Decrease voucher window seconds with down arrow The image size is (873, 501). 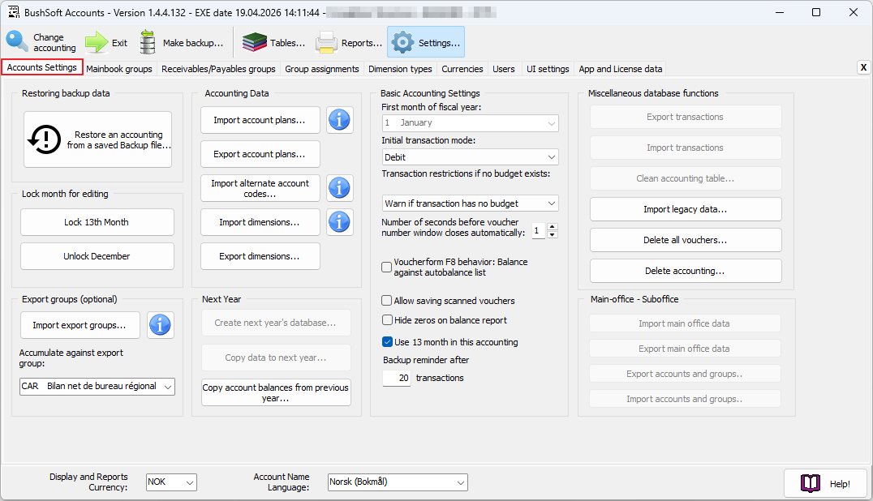pos(553,234)
